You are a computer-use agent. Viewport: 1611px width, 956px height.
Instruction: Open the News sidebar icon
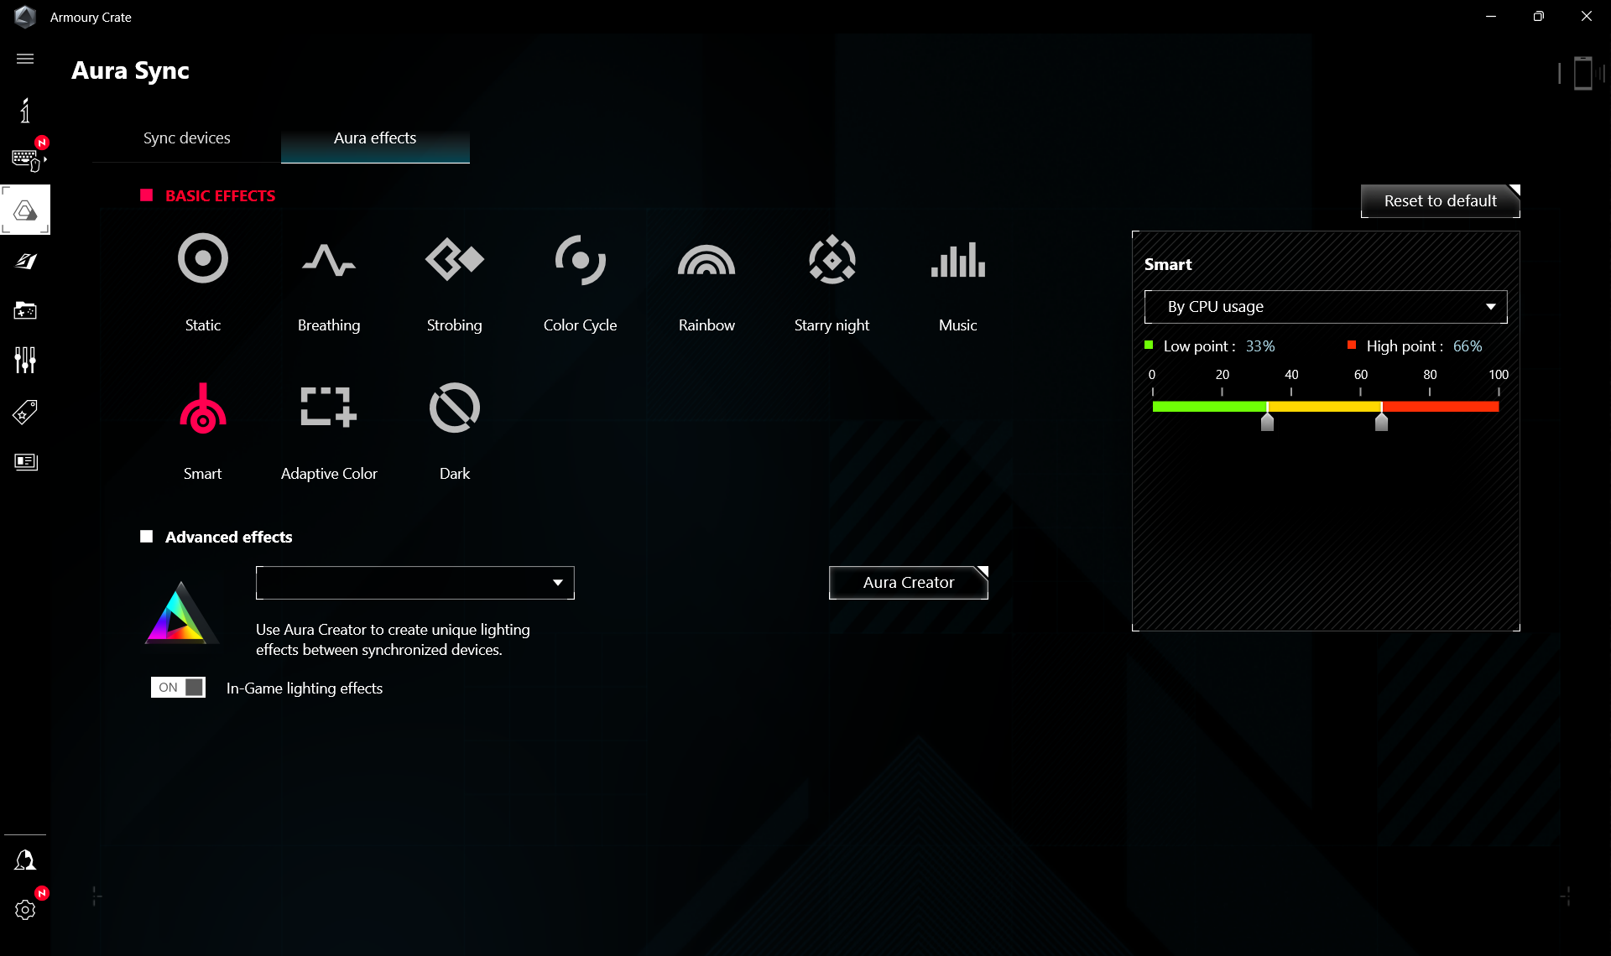tap(26, 461)
